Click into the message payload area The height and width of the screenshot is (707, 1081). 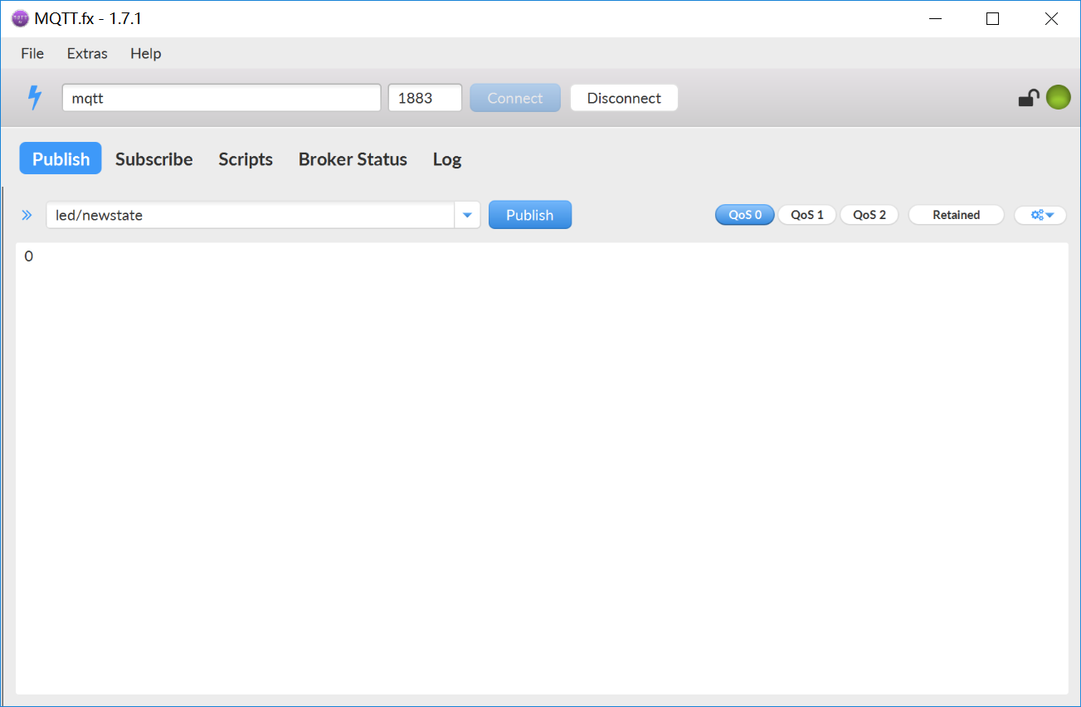542,468
